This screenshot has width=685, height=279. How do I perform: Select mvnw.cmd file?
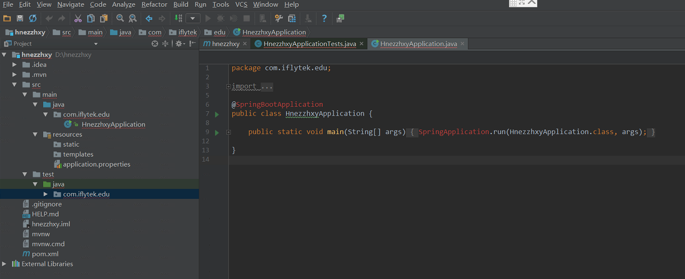tap(48, 244)
